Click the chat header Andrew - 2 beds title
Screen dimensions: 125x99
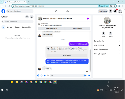coord(57,19)
